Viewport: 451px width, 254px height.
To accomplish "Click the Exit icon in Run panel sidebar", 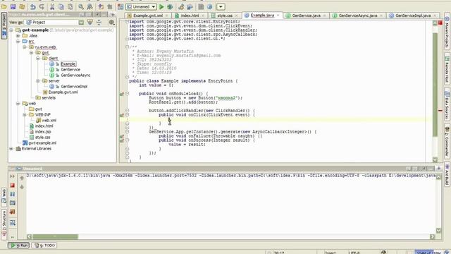I will [x=13, y=212].
